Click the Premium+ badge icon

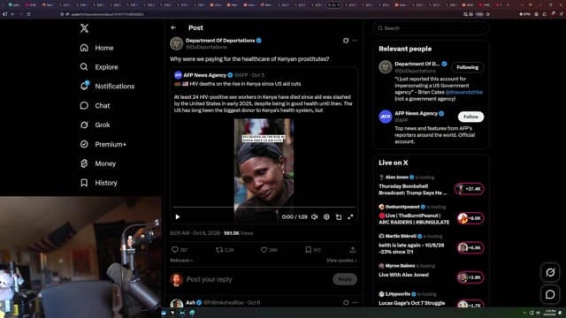click(84, 144)
